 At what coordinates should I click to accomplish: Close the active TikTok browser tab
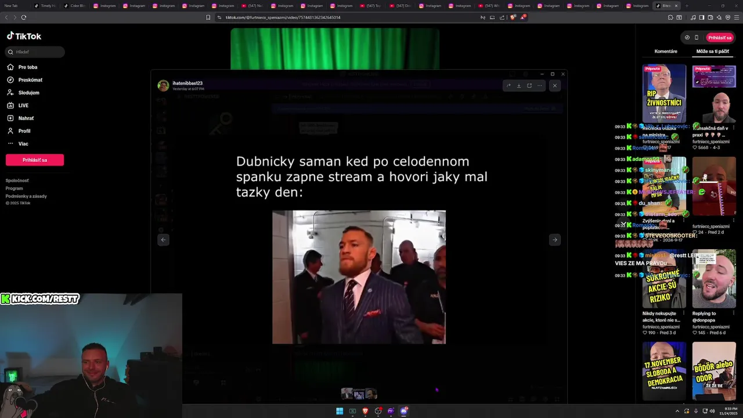676,6
